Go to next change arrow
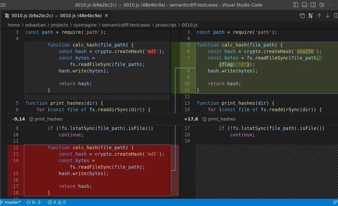This screenshot has width=338, height=206. [x=327, y=15]
